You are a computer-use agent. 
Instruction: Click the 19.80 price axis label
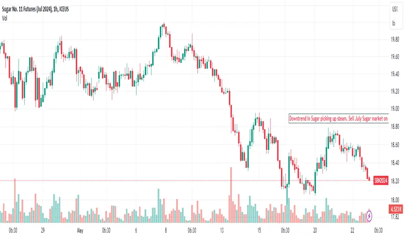coord(395,39)
